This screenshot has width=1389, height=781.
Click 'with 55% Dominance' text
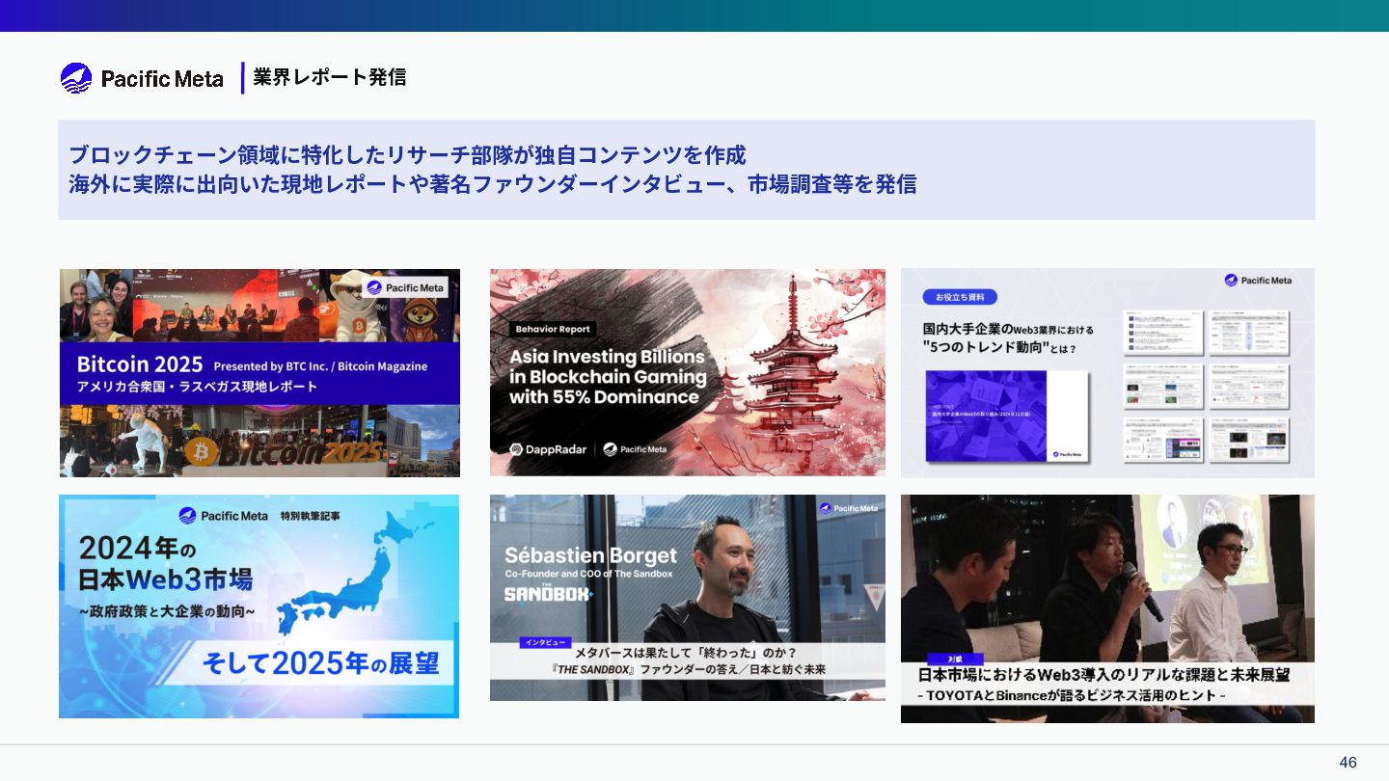click(604, 397)
